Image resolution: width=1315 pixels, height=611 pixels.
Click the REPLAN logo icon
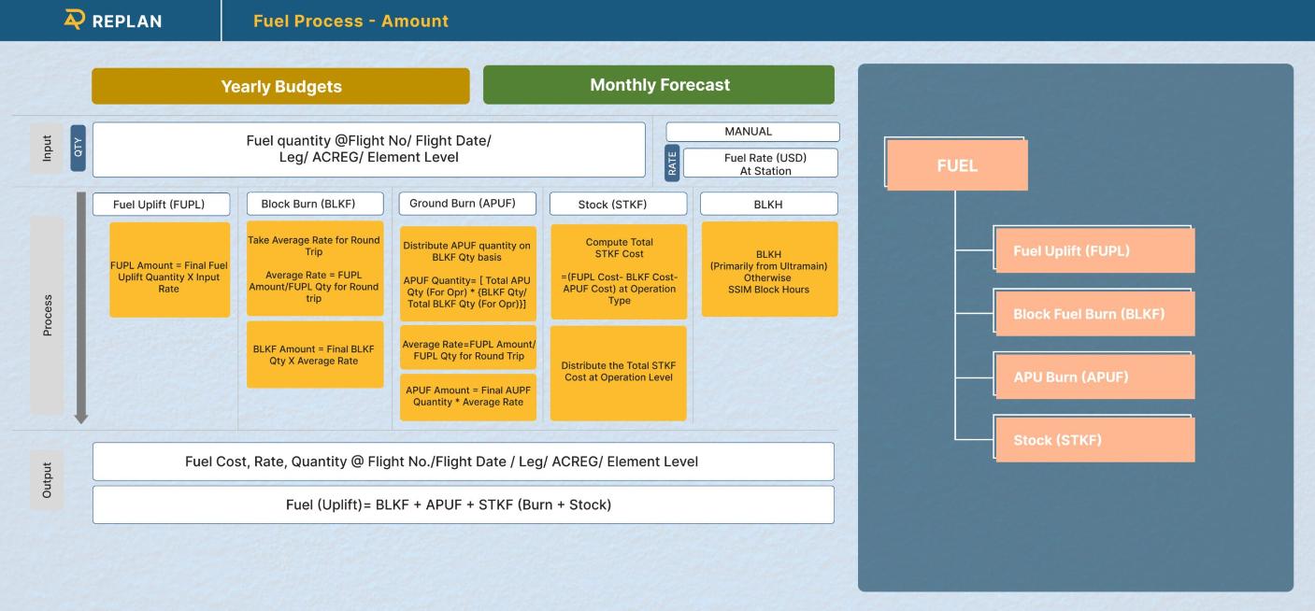pyautogui.click(x=75, y=20)
